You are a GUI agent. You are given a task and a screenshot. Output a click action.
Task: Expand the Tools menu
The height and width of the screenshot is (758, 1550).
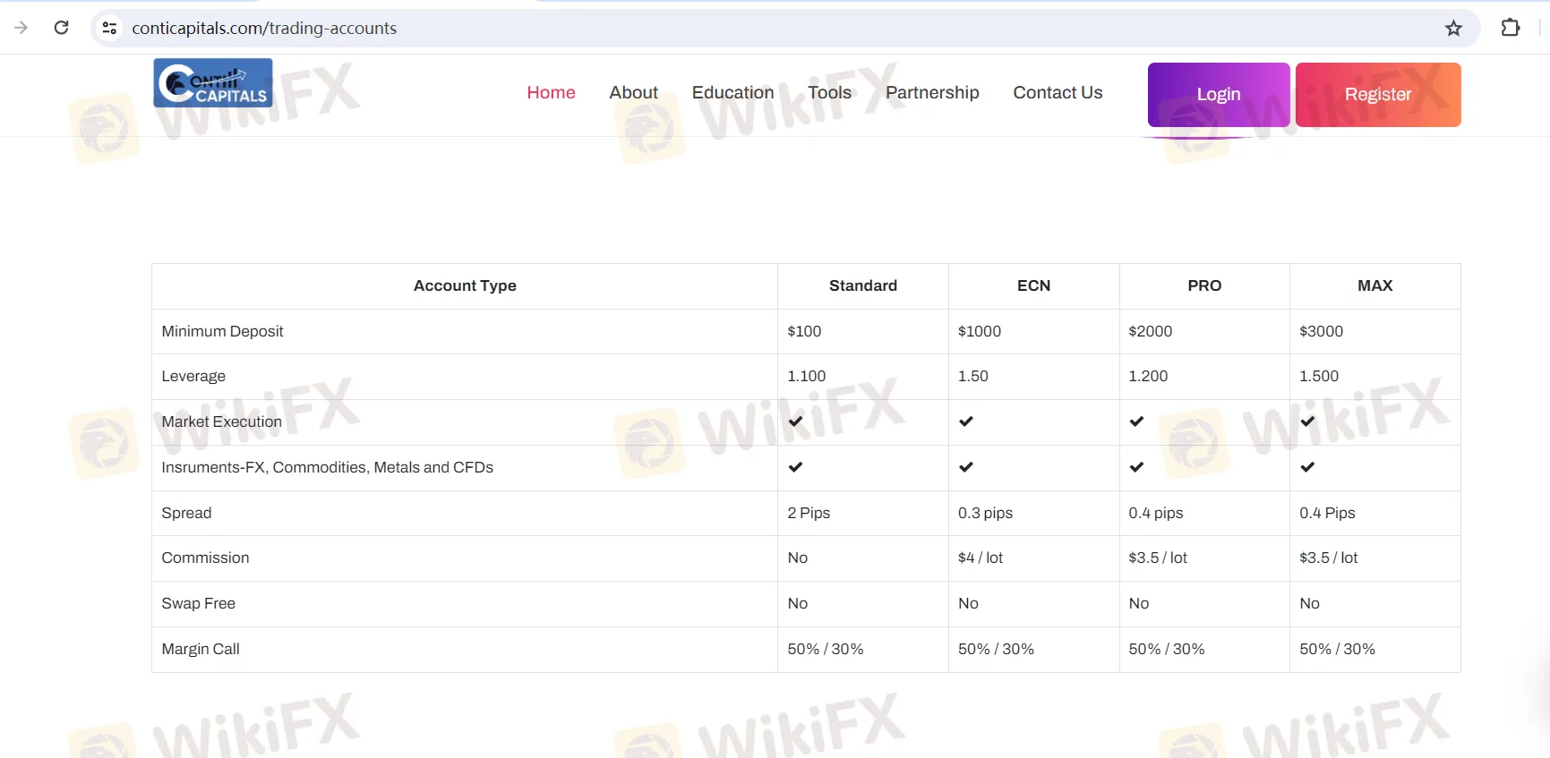click(x=829, y=93)
